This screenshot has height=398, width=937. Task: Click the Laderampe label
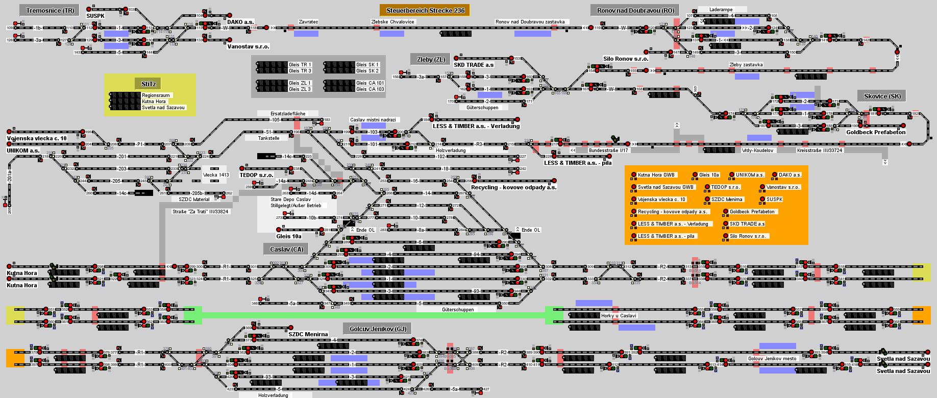(721, 9)
